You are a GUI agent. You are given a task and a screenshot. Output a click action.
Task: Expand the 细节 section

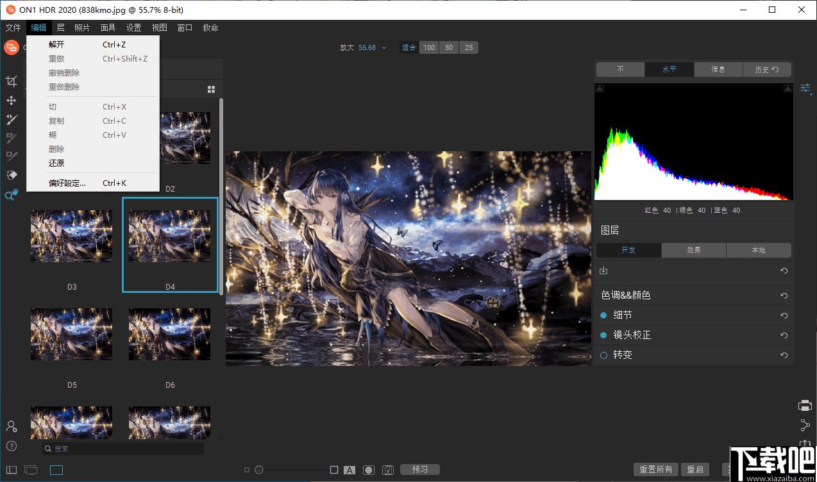pyautogui.click(x=623, y=315)
